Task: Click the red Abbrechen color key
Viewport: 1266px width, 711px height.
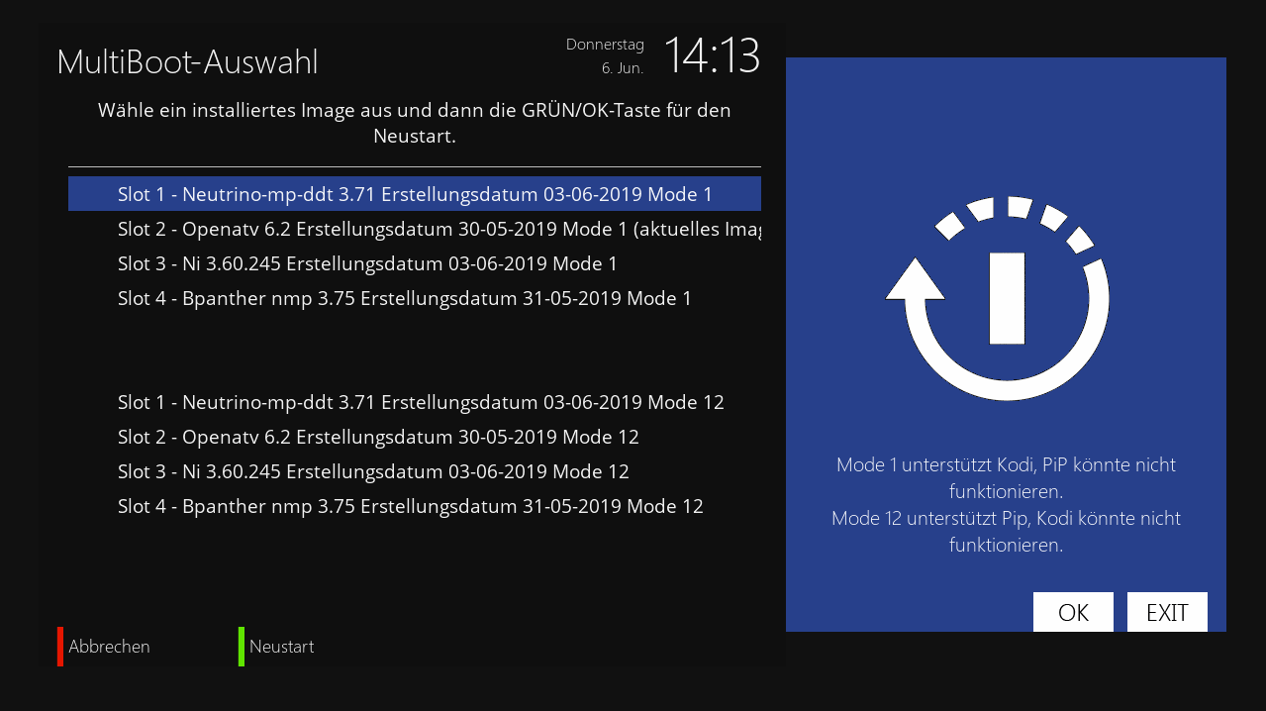Action: pos(60,647)
